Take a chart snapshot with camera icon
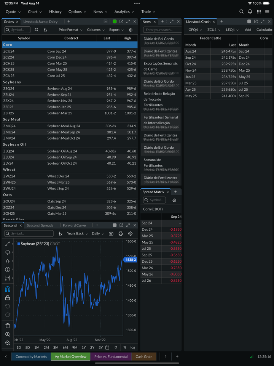 point(111,234)
